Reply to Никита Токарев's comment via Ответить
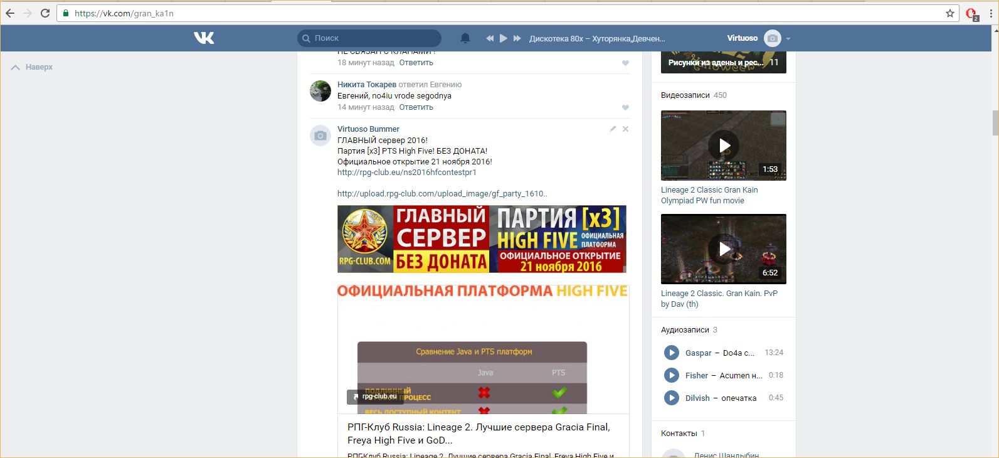This screenshot has width=999, height=458. pyautogui.click(x=416, y=107)
